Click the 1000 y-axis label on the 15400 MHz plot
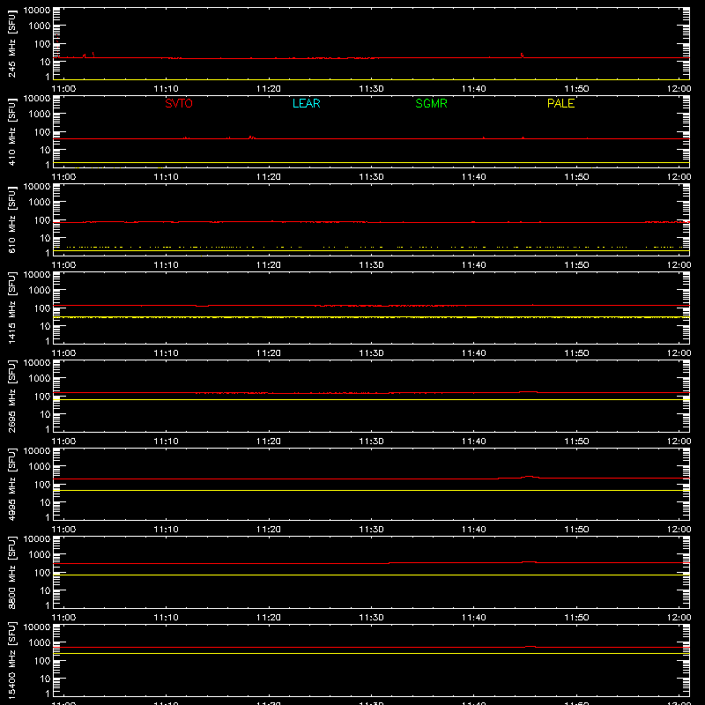The image size is (705, 705). click(40, 643)
